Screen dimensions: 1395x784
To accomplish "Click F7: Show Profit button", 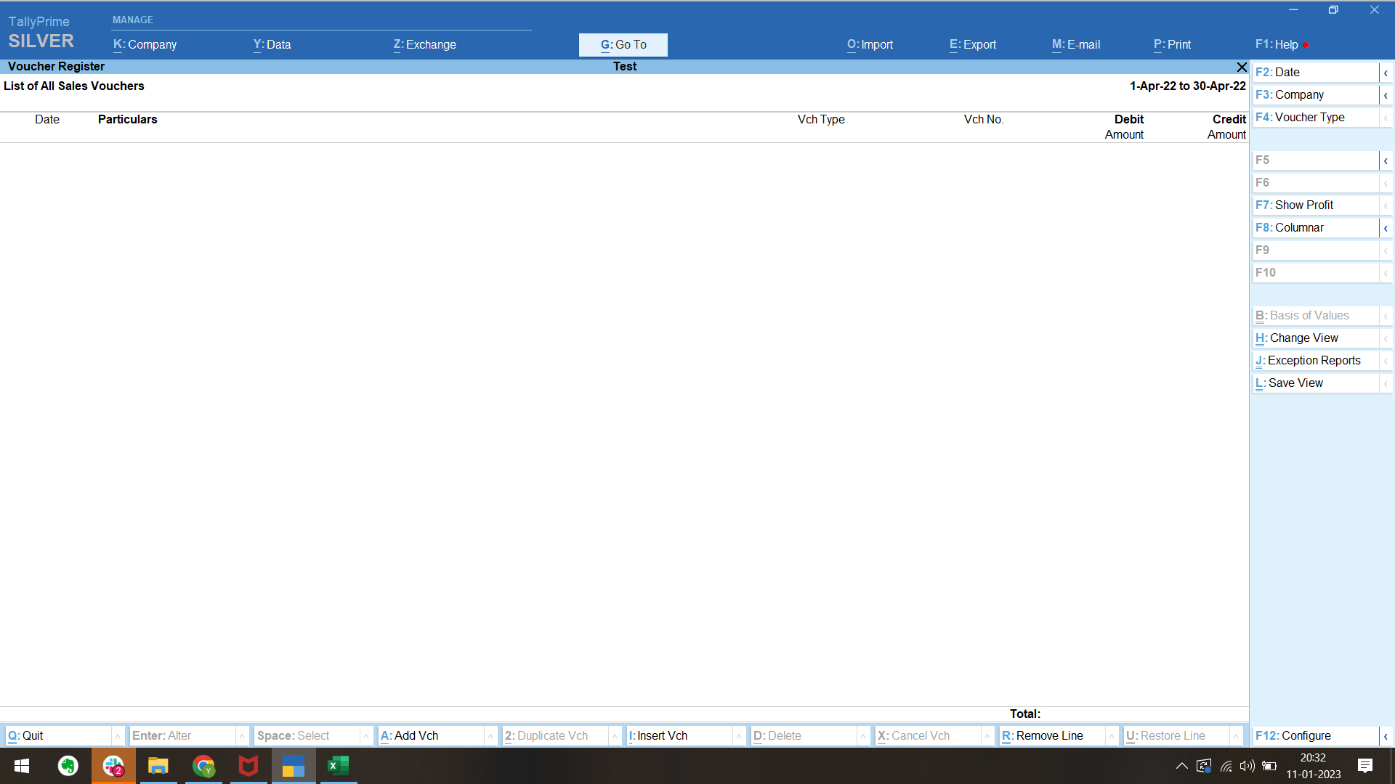I will pos(1315,205).
